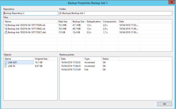Click the incremental file icon for 175309.vib

tap(6, 25)
